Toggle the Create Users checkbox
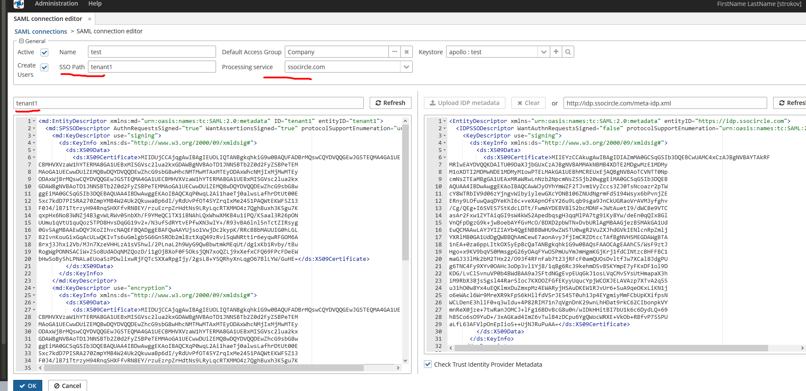This screenshot has width=806, height=391. (44, 67)
